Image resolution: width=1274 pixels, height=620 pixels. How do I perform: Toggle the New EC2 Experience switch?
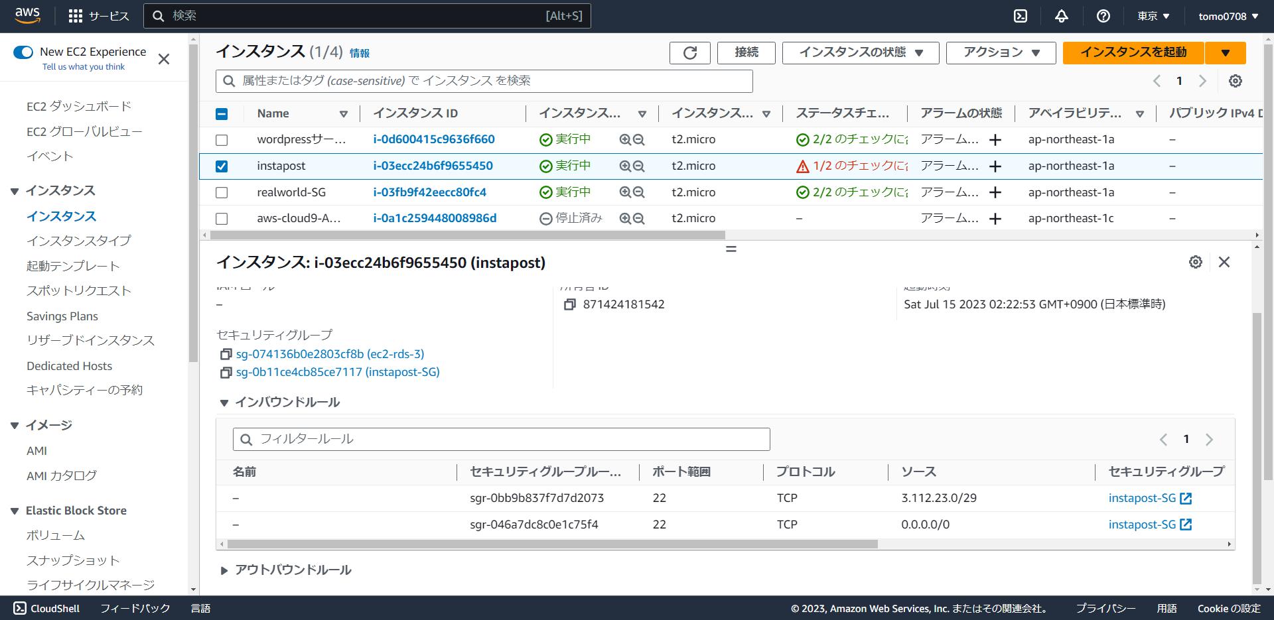coord(23,51)
